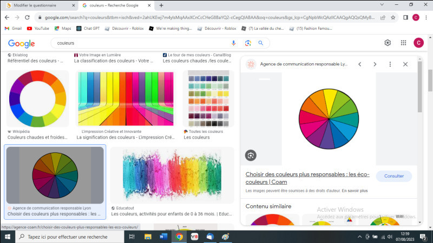Open YouTube bookmark
433x243 pixels.
point(38,29)
